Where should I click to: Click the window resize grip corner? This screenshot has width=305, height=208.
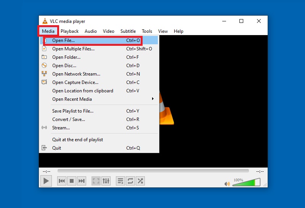pos(265,185)
